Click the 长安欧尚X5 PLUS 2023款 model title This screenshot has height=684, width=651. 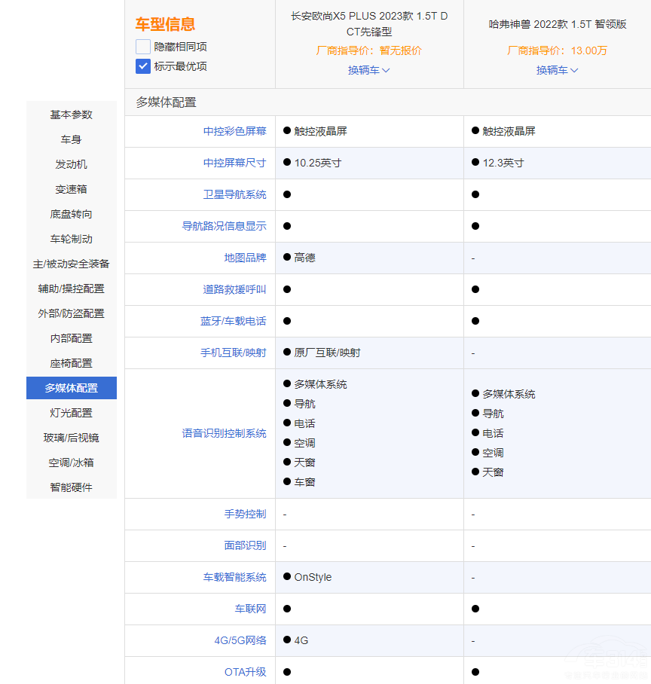369,24
